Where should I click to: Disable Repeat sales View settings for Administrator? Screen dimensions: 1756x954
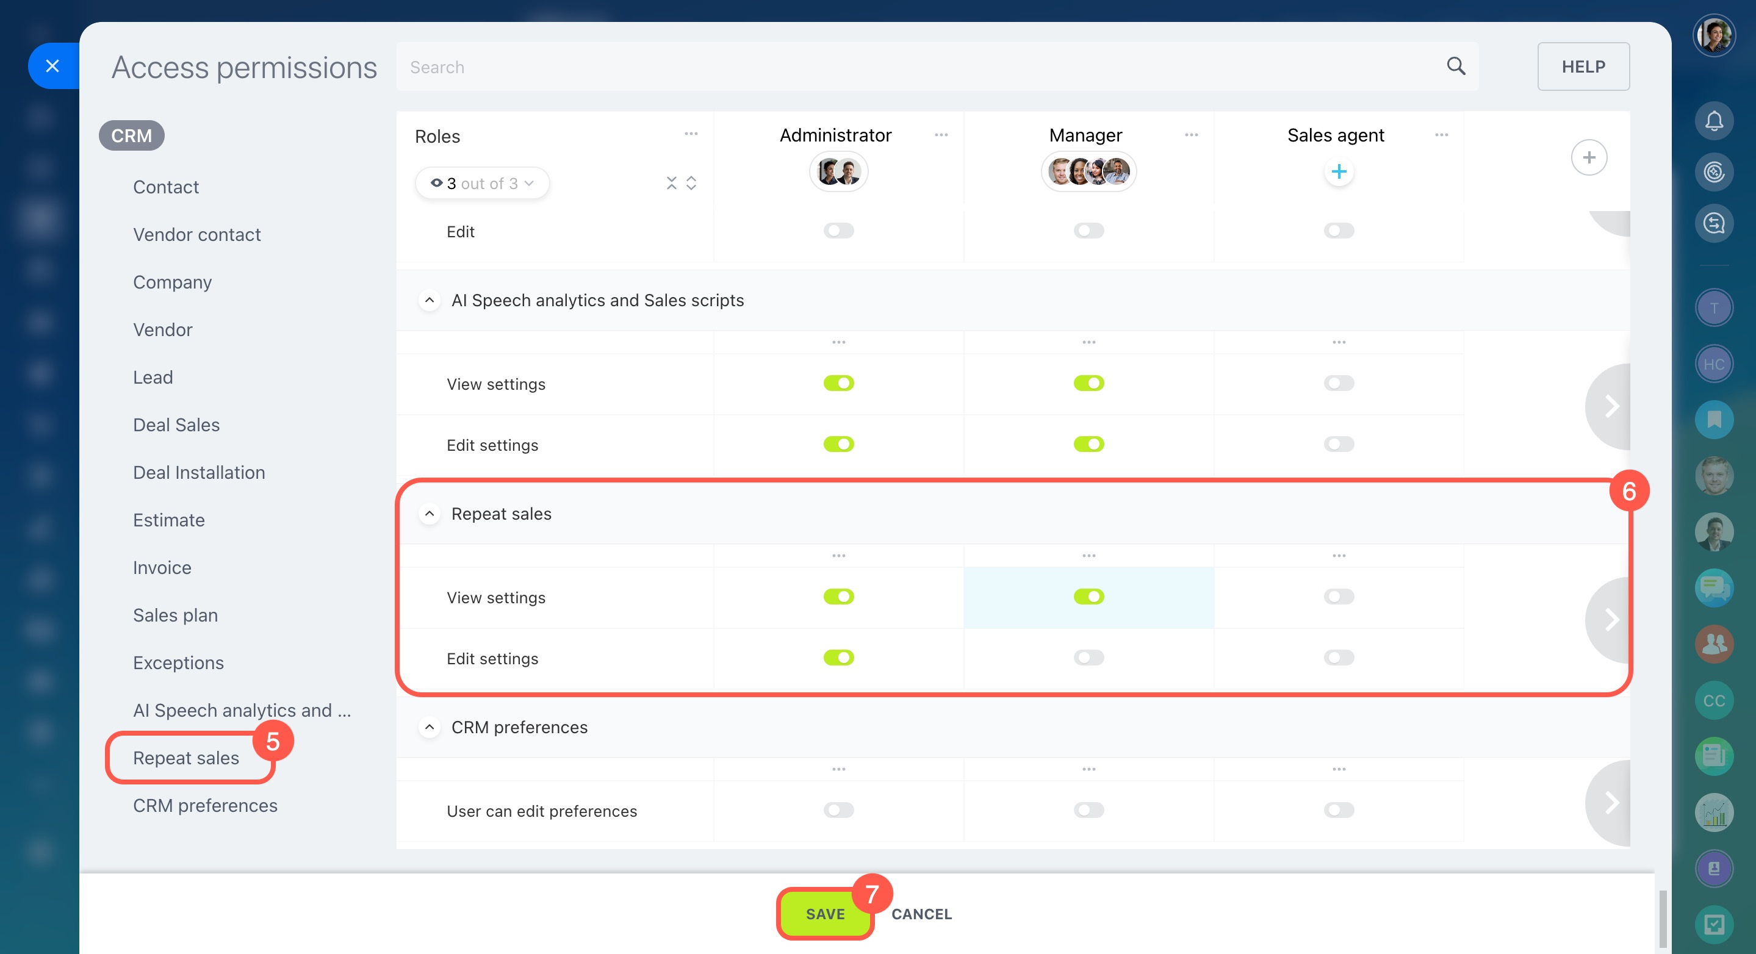tap(838, 597)
